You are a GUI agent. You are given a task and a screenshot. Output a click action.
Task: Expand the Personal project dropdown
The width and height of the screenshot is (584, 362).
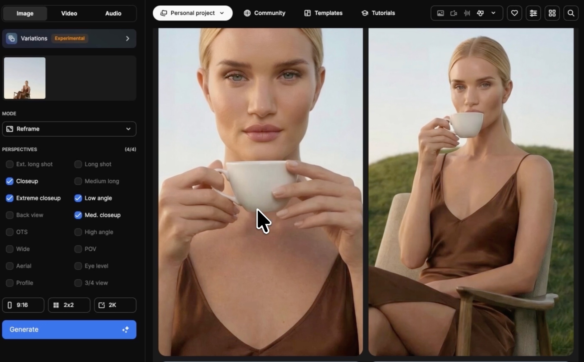192,13
